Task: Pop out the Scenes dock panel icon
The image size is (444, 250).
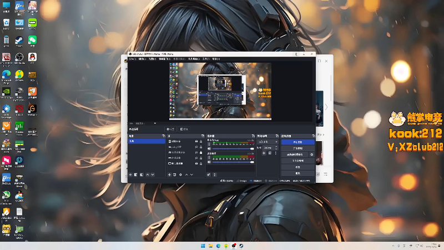Action: point(163,136)
